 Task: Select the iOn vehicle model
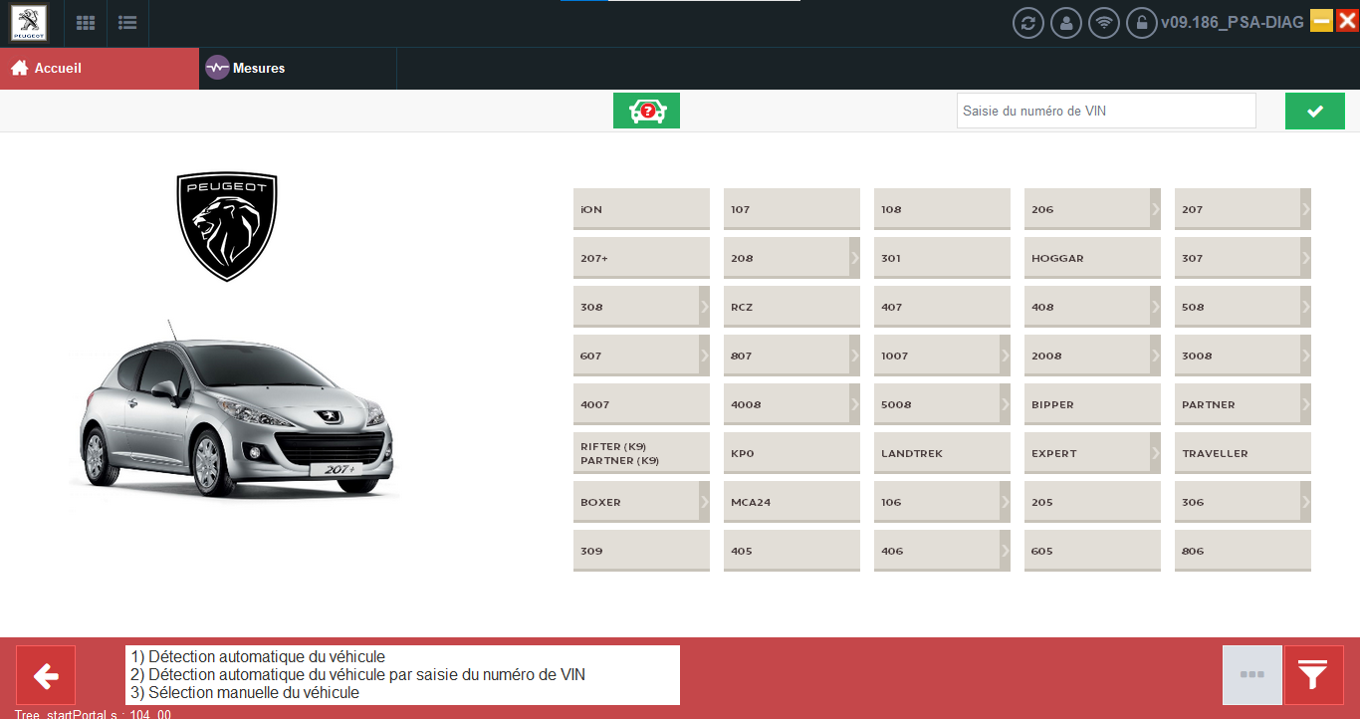tap(641, 209)
